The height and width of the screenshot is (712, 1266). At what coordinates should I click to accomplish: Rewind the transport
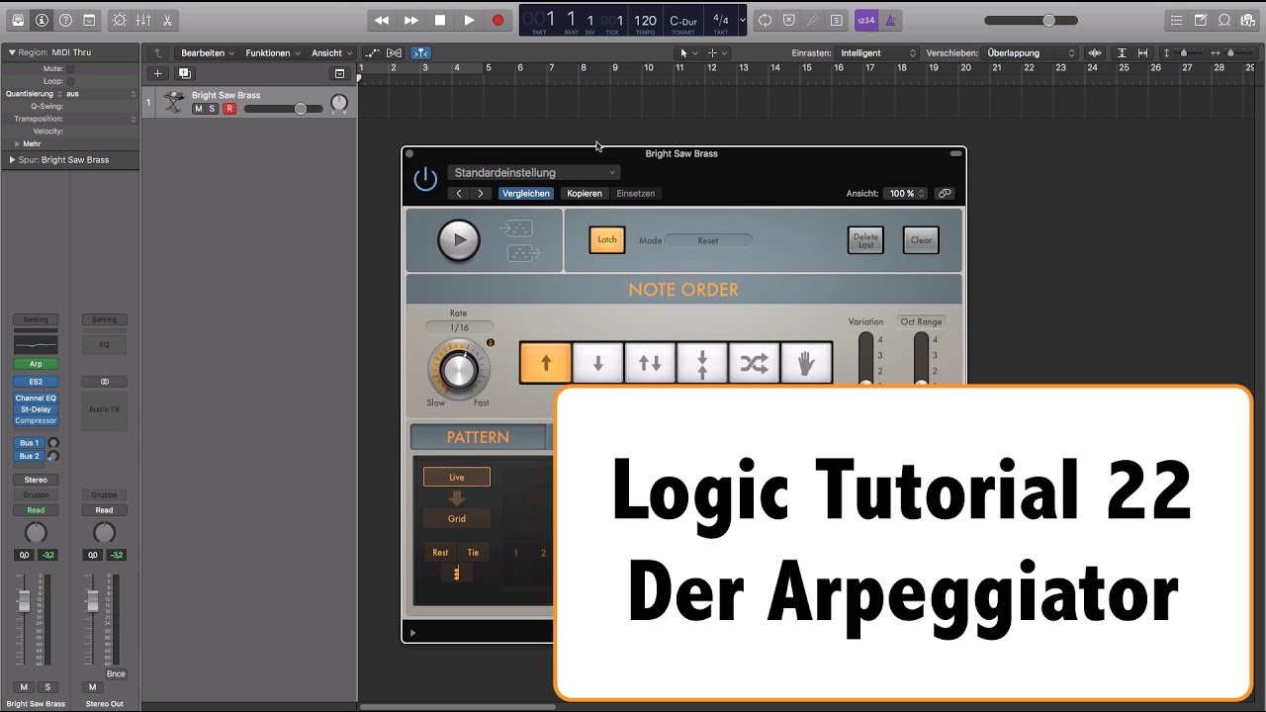coord(382,20)
